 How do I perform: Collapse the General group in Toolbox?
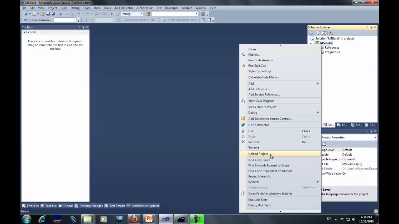pyautogui.click(x=25, y=32)
